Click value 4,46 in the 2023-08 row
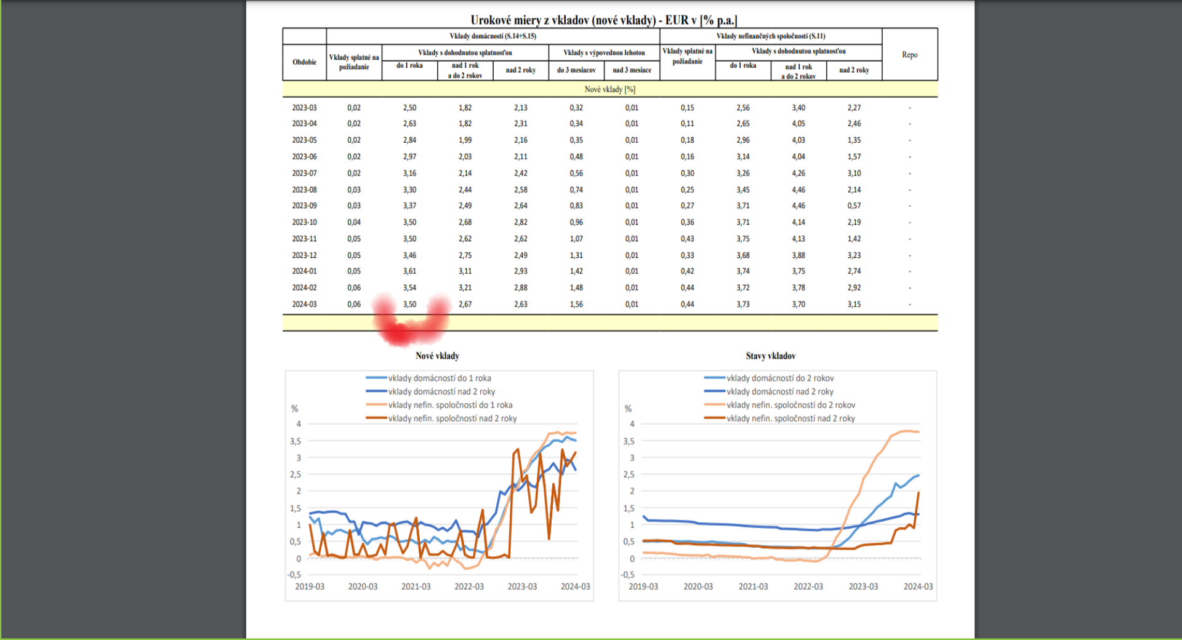1182x640 pixels. click(798, 190)
